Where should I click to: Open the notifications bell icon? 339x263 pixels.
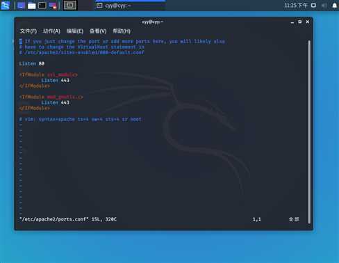click(334, 6)
